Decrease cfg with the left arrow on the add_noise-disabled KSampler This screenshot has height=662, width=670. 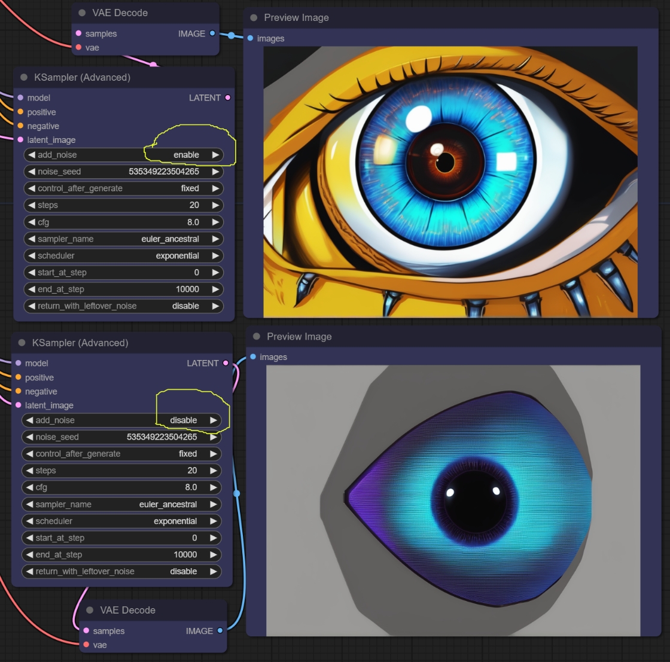[x=29, y=487]
